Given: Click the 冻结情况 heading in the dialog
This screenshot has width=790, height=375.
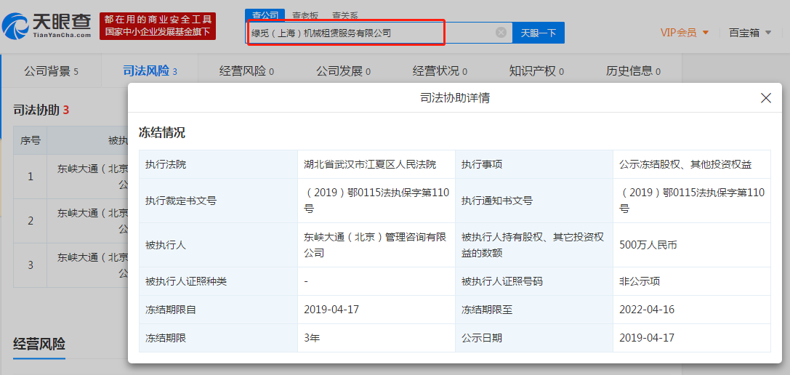Looking at the screenshot, I should 162,132.
